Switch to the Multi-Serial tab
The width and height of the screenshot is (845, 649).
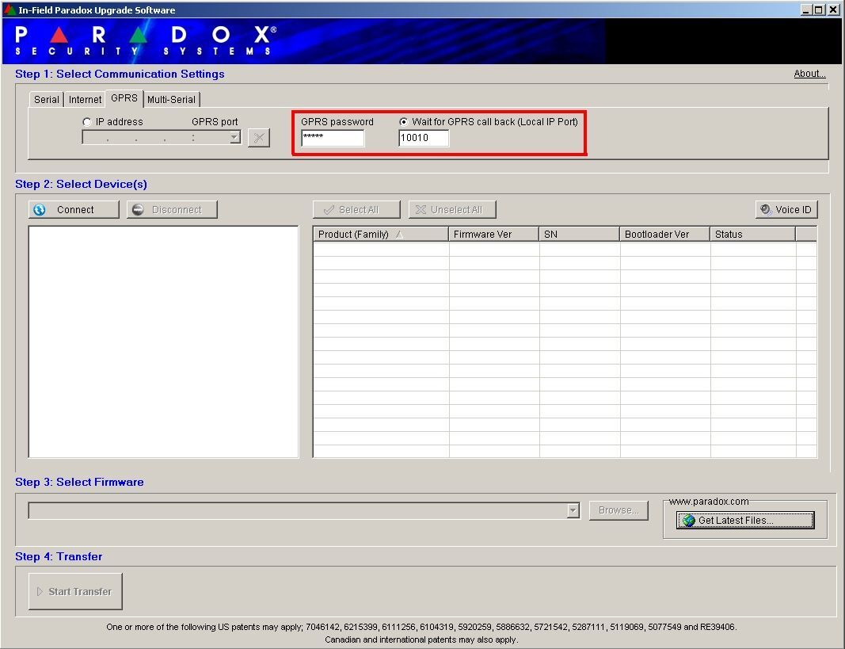pos(171,100)
